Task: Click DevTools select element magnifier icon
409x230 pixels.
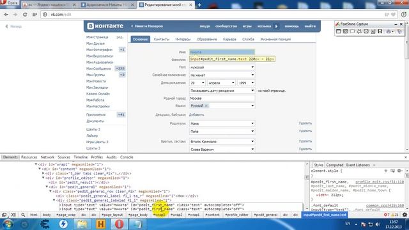Action: 23,215
